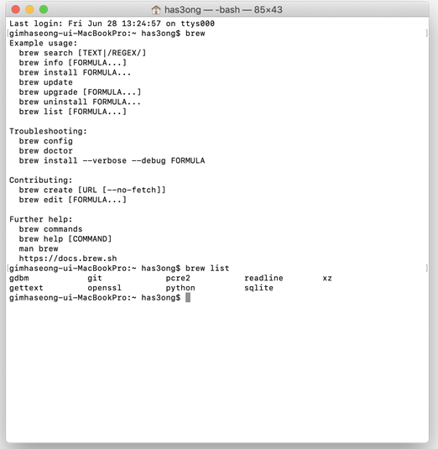Viewport: 438px width, 449px height.
Task: Click the 'readline' package name
Action: pyautogui.click(x=263, y=278)
